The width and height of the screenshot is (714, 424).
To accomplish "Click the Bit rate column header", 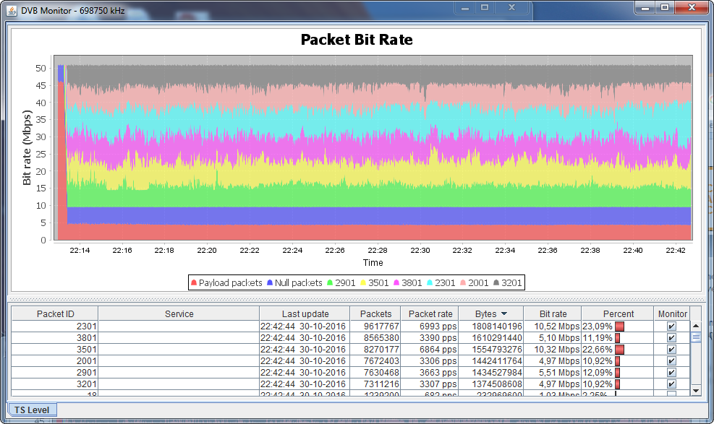I will click(553, 313).
